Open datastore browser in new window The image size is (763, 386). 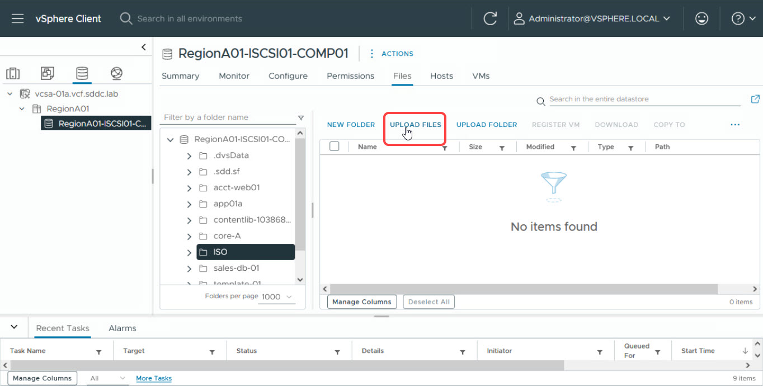coord(755,99)
